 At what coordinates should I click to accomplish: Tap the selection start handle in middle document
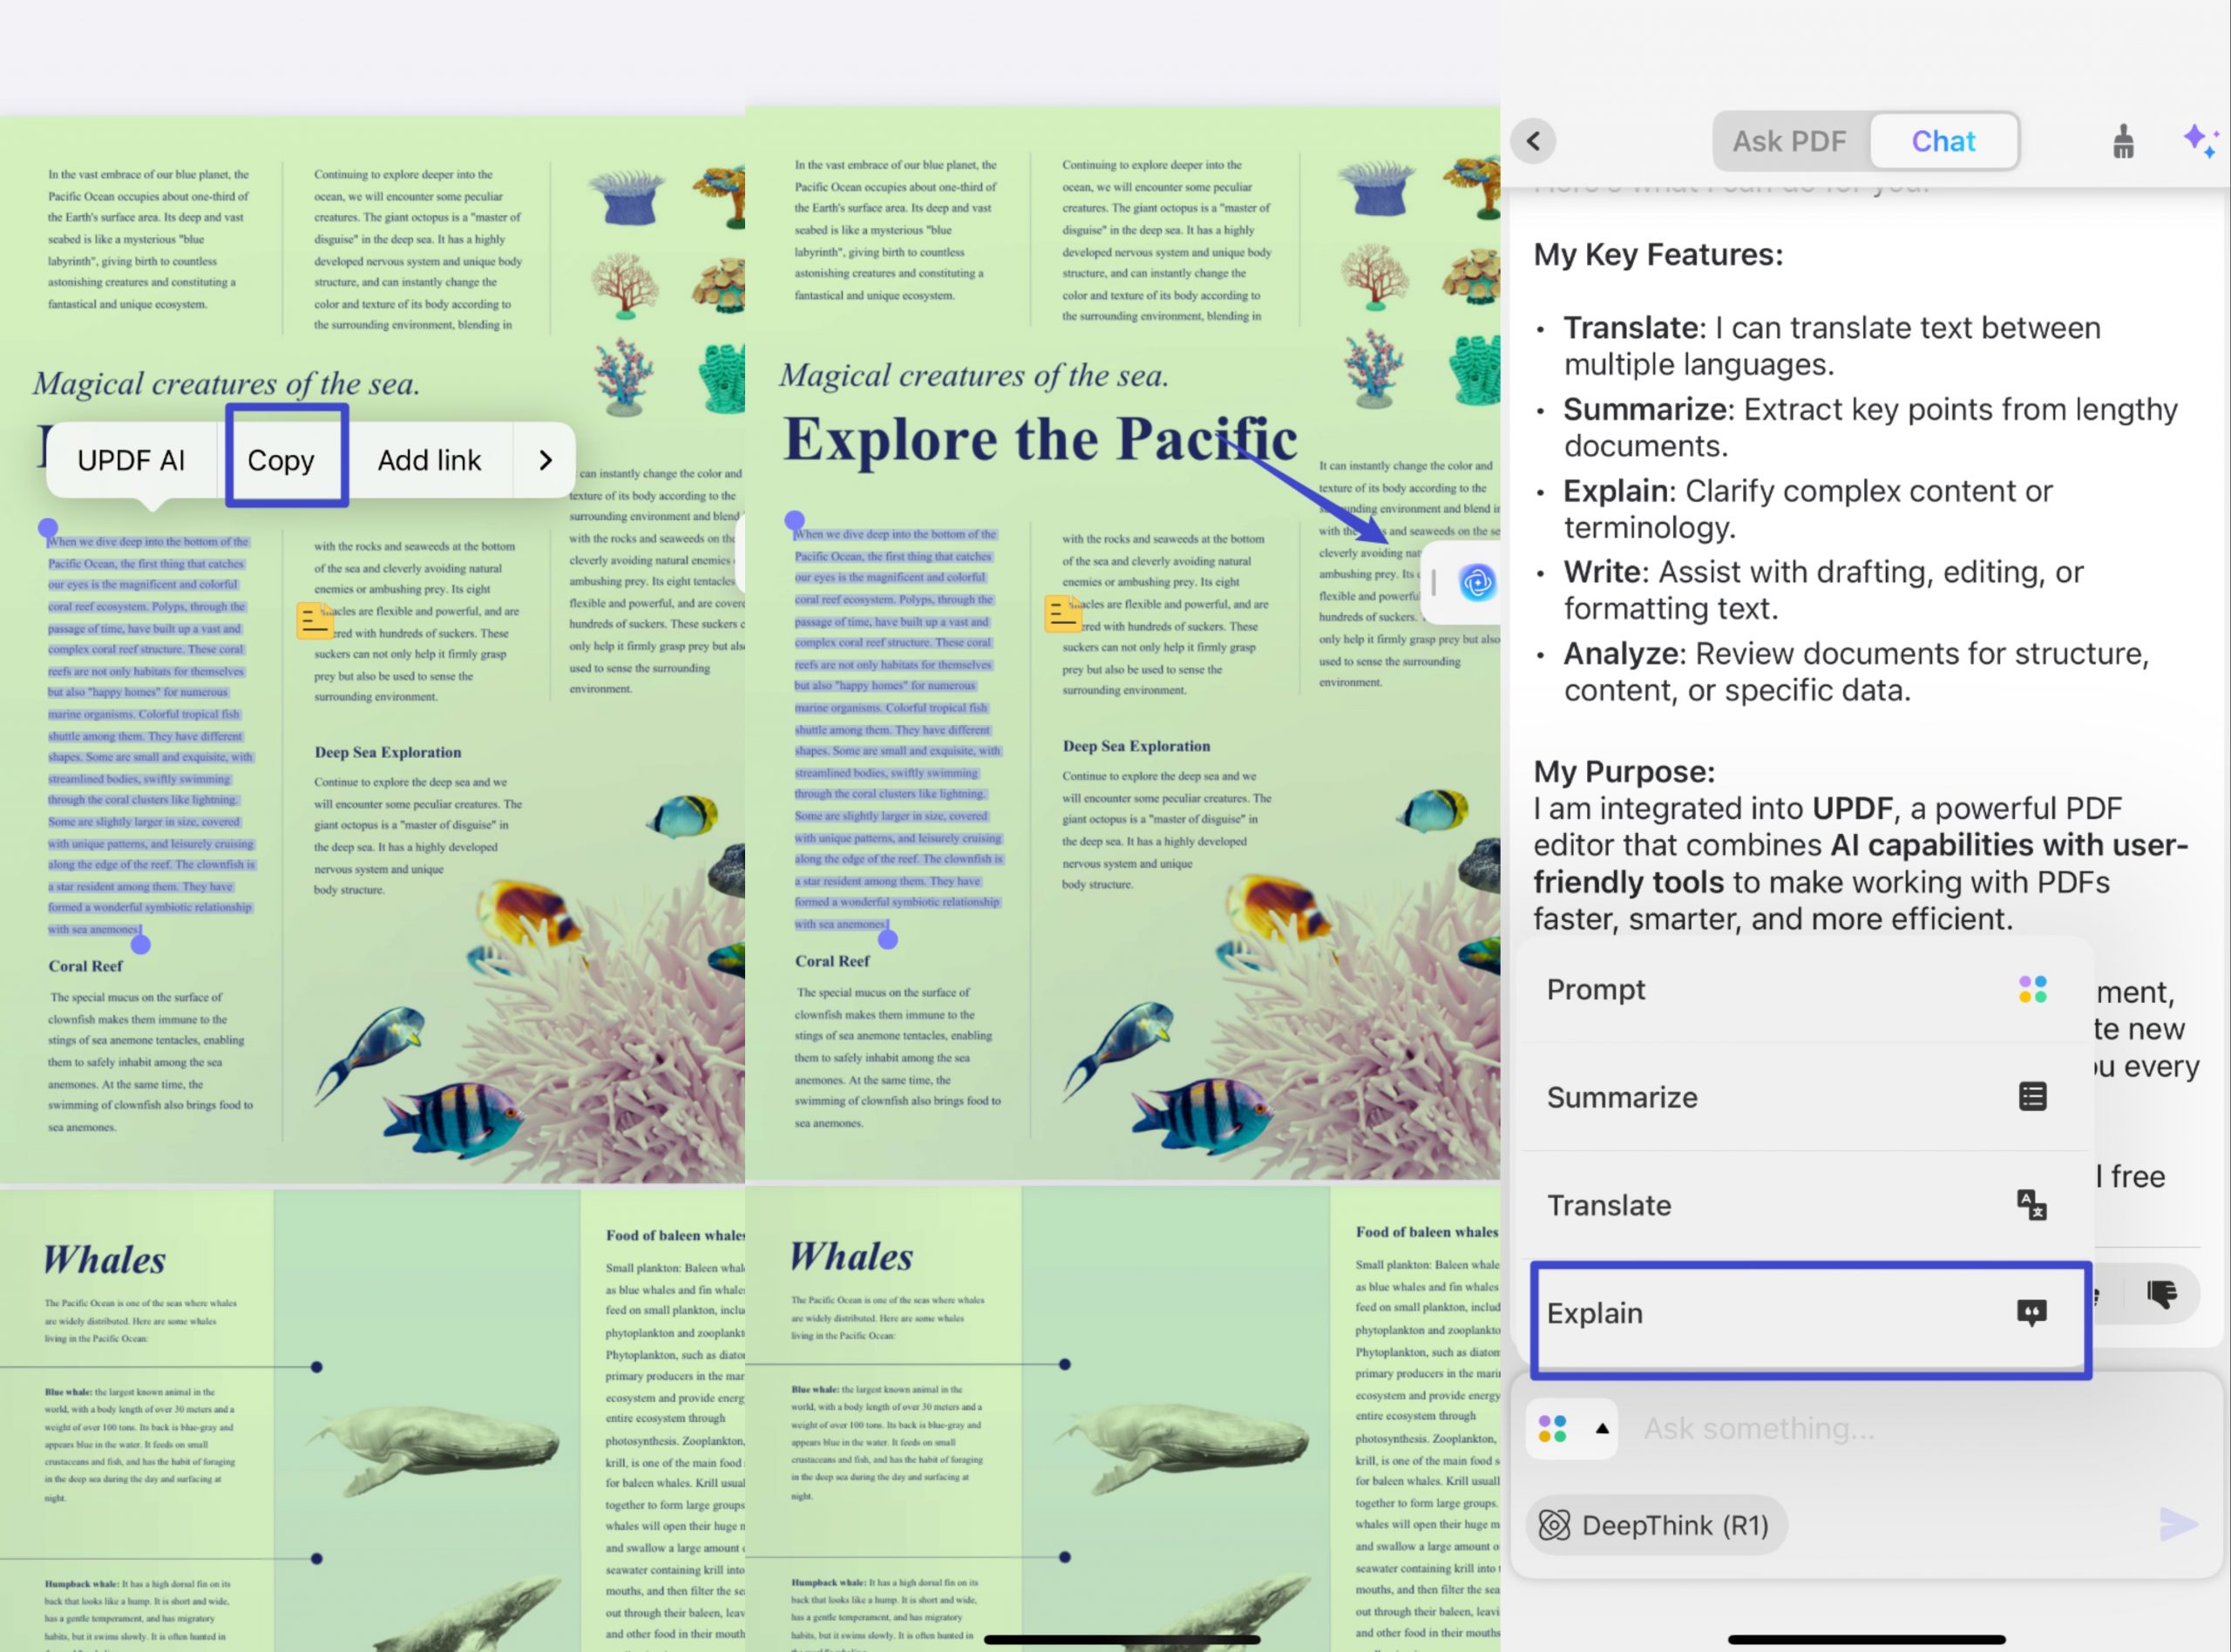(x=795, y=521)
